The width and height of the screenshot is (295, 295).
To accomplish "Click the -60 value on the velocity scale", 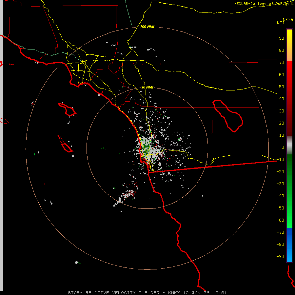I will [x=280, y=220].
